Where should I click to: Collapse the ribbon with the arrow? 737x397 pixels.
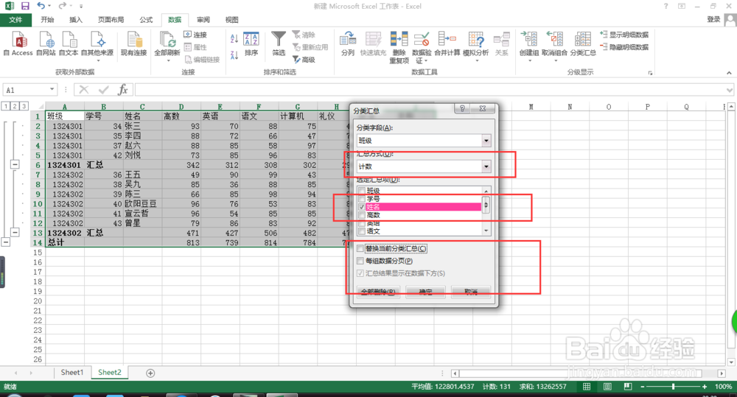point(729,73)
